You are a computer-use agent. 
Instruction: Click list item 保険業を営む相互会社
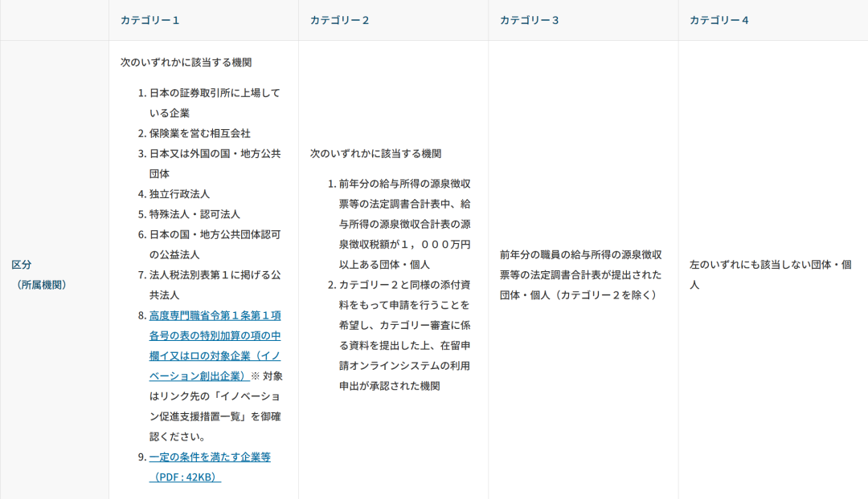[x=199, y=133]
